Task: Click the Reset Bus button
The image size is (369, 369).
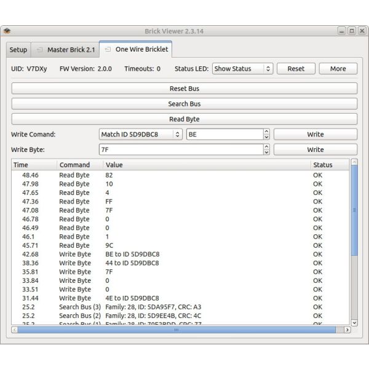Action: (184, 89)
